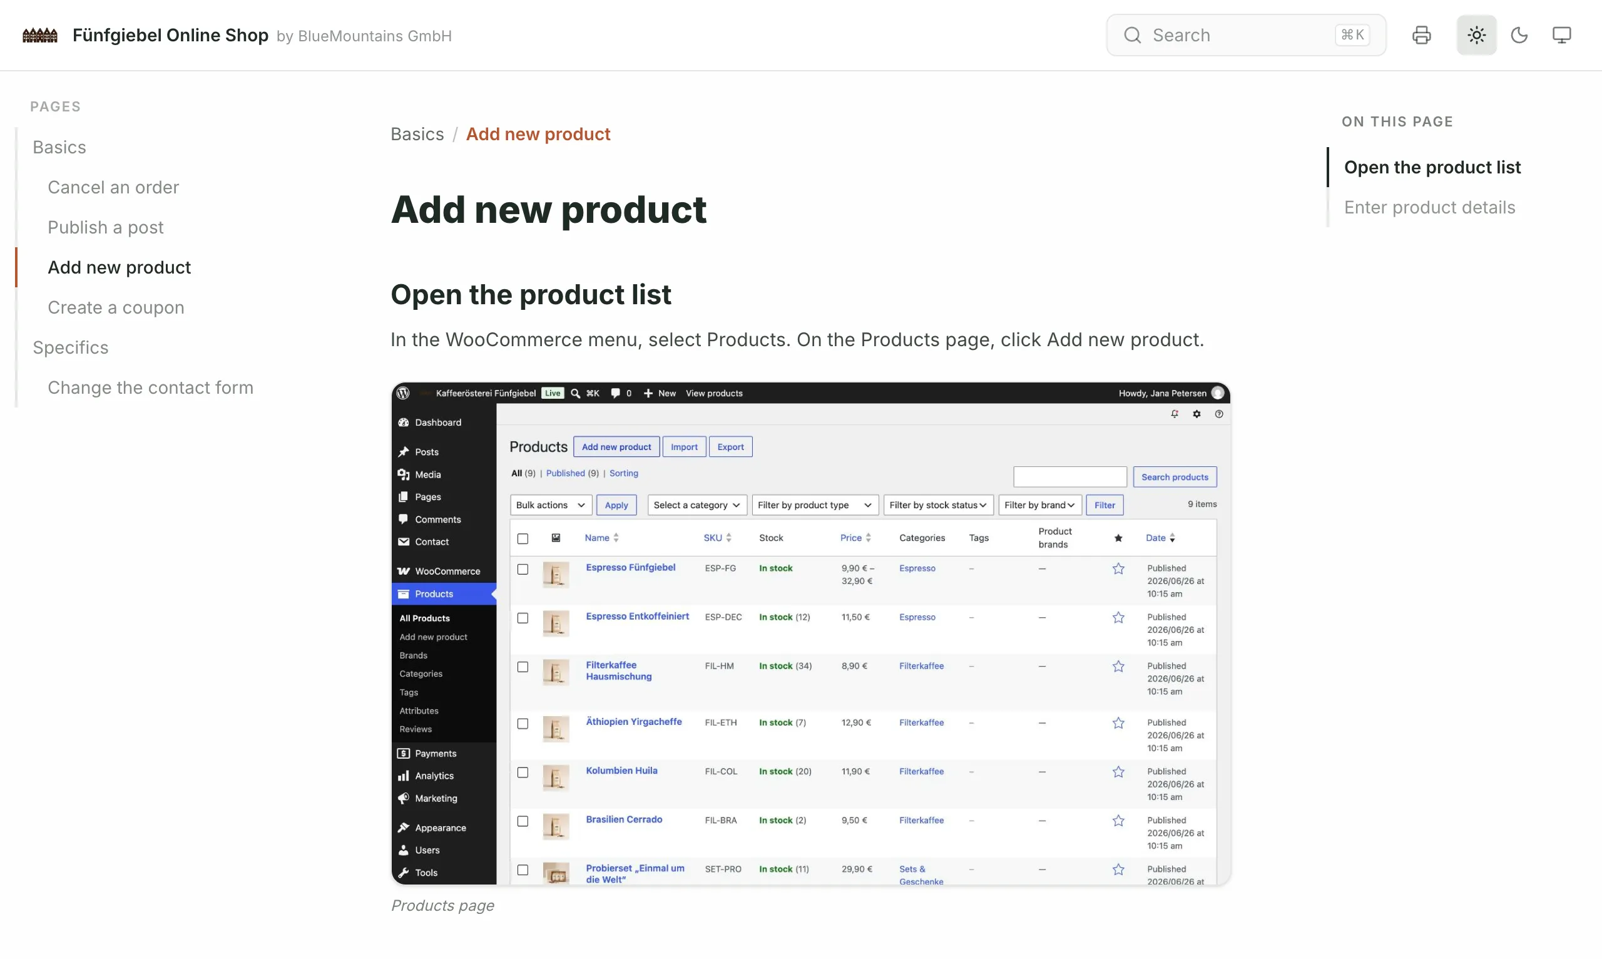Viewport: 1602px width, 959px height.
Task: Sort the table by the Name column
Action: pos(601,538)
